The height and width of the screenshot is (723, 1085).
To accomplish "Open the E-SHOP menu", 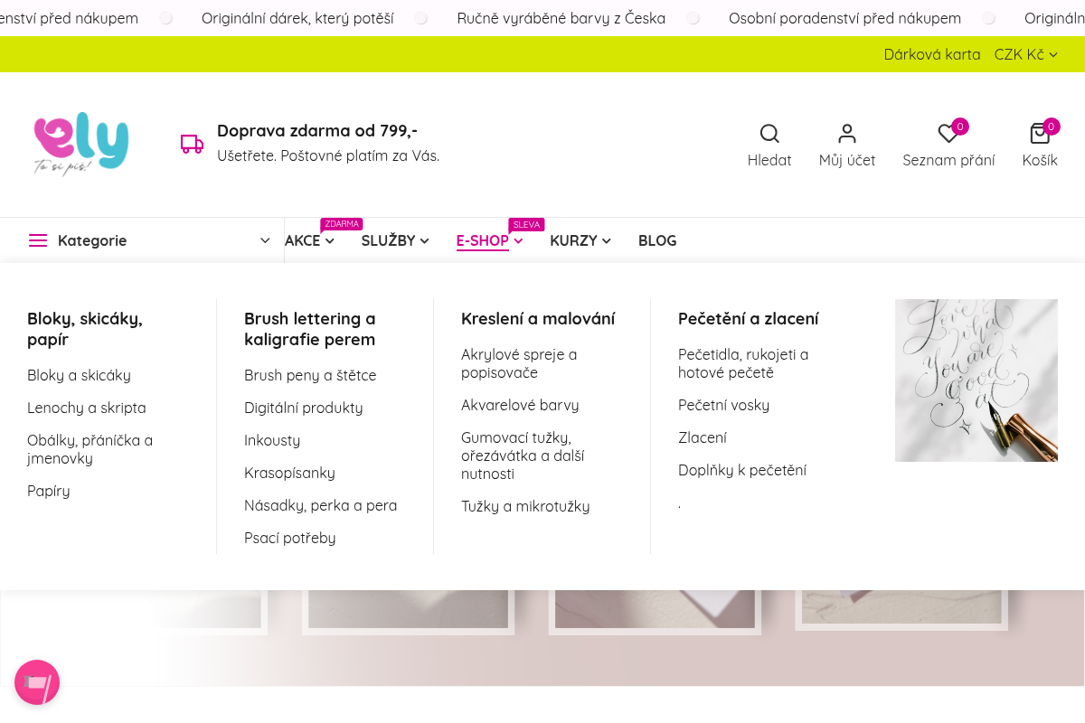I will point(489,240).
